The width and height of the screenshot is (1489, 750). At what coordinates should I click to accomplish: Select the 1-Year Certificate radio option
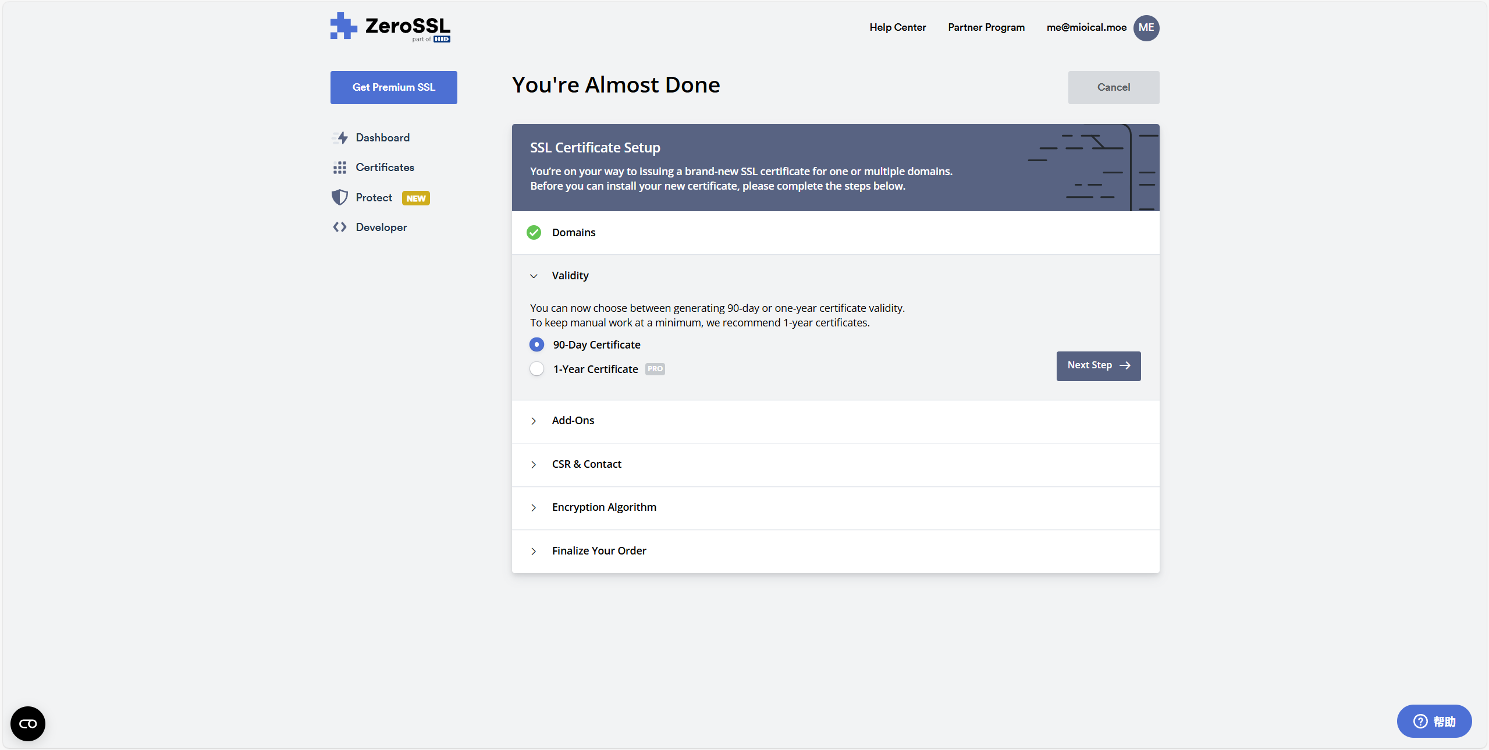(x=536, y=369)
